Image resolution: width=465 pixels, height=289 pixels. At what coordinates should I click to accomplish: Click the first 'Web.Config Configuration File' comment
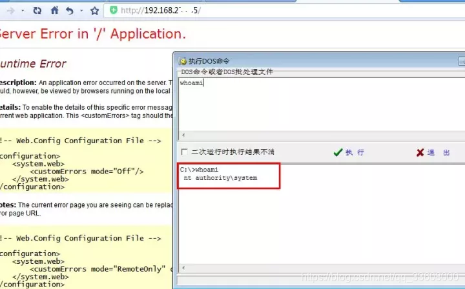pyautogui.click(x=80, y=141)
